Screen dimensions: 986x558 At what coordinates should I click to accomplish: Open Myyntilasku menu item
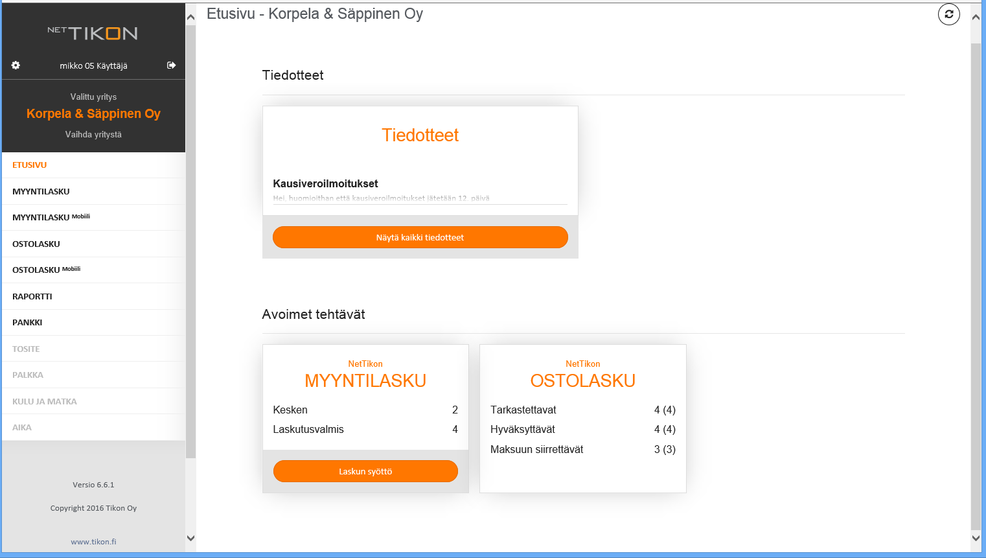[93, 191]
